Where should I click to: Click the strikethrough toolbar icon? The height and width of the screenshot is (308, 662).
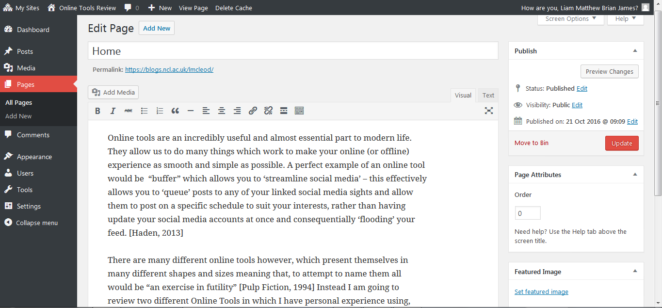(x=129, y=111)
